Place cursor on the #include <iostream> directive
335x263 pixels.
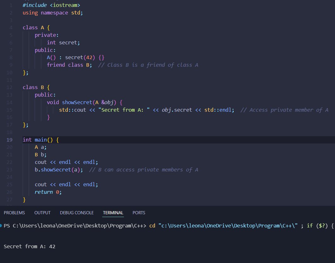tap(50, 5)
